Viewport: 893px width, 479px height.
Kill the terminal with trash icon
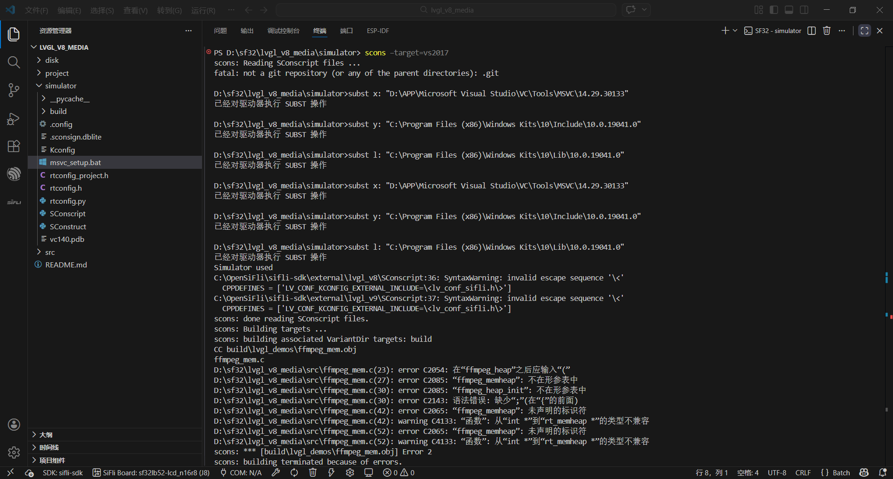pos(826,31)
